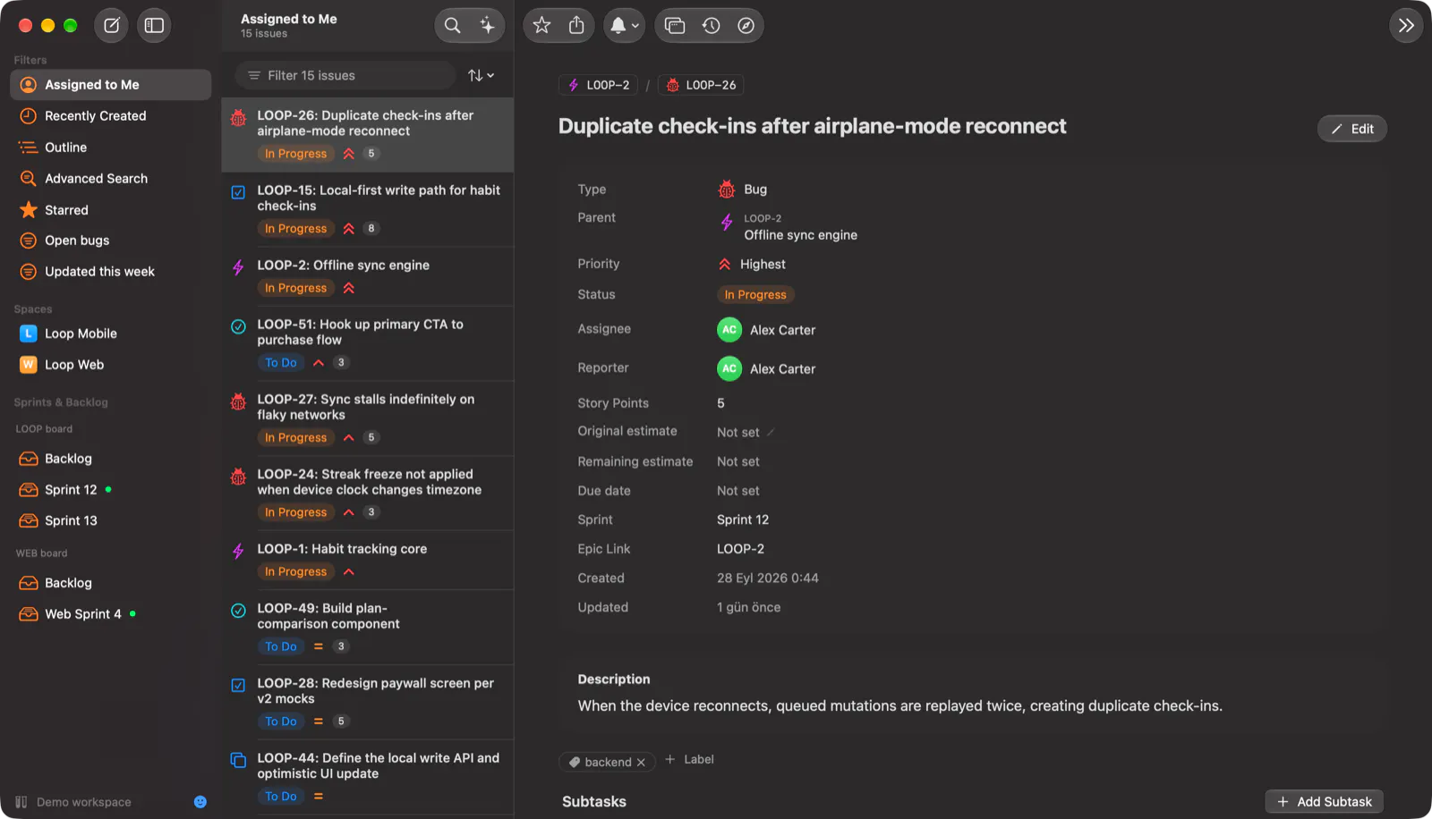
Task: Open the sort order dropdown
Action: (481, 75)
